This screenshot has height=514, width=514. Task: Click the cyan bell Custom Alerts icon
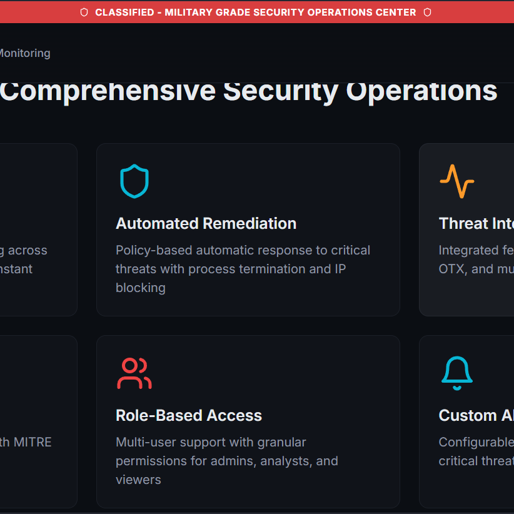coord(456,373)
